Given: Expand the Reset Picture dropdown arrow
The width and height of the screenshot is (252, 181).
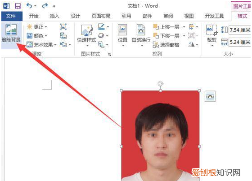Looking at the screenshot, I should tap(70, 45).
